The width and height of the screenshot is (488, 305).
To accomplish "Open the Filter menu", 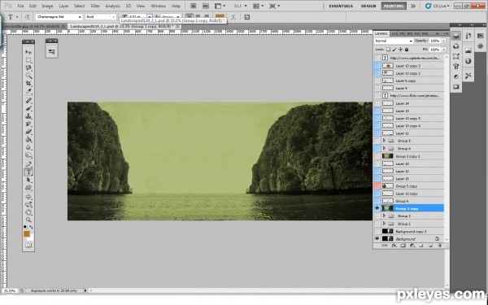I will [x=95, y=6].
